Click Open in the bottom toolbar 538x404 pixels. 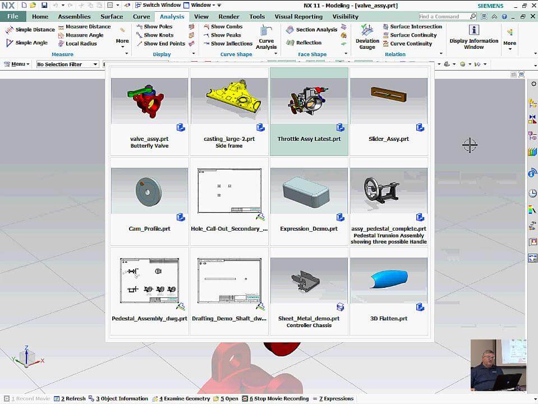(x=226, y=398)
